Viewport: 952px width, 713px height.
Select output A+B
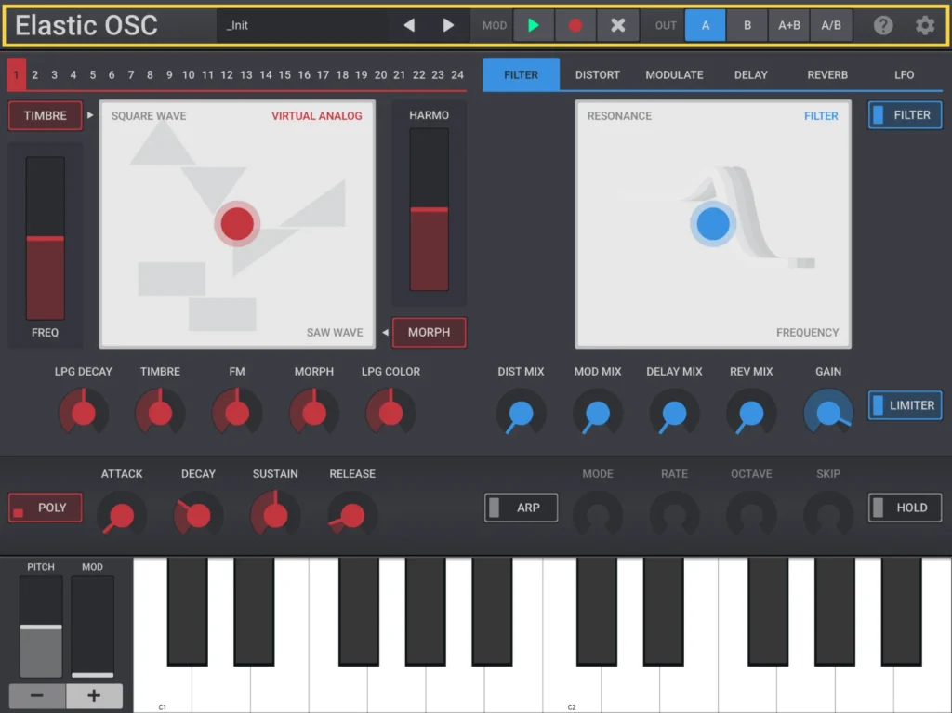(x=788, y=25)
